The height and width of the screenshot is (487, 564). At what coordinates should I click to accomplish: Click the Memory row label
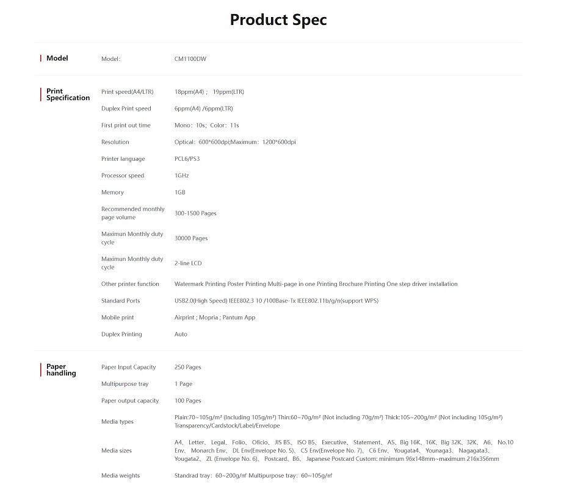coord(112,193)
